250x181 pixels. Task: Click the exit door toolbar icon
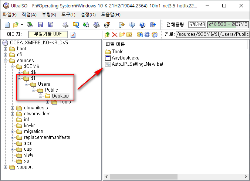click(x=153, y=25)
